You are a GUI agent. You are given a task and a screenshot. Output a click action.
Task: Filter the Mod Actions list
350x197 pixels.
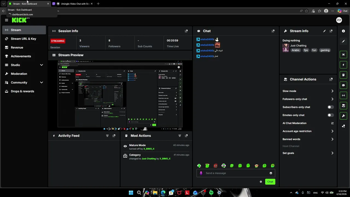coord(180,136)
